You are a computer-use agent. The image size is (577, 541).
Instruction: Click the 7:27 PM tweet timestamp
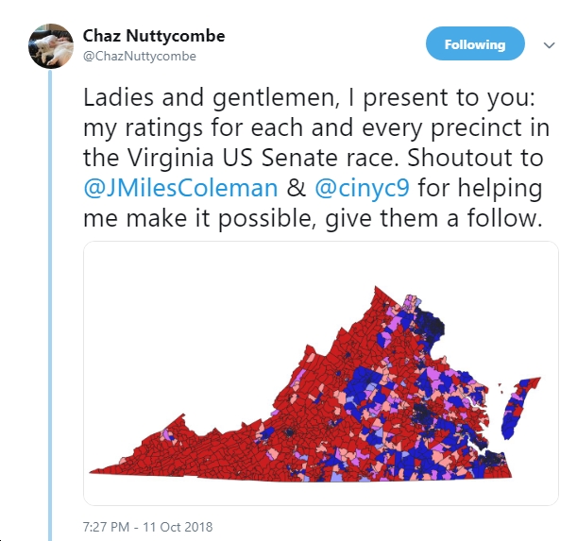(106, 527)
